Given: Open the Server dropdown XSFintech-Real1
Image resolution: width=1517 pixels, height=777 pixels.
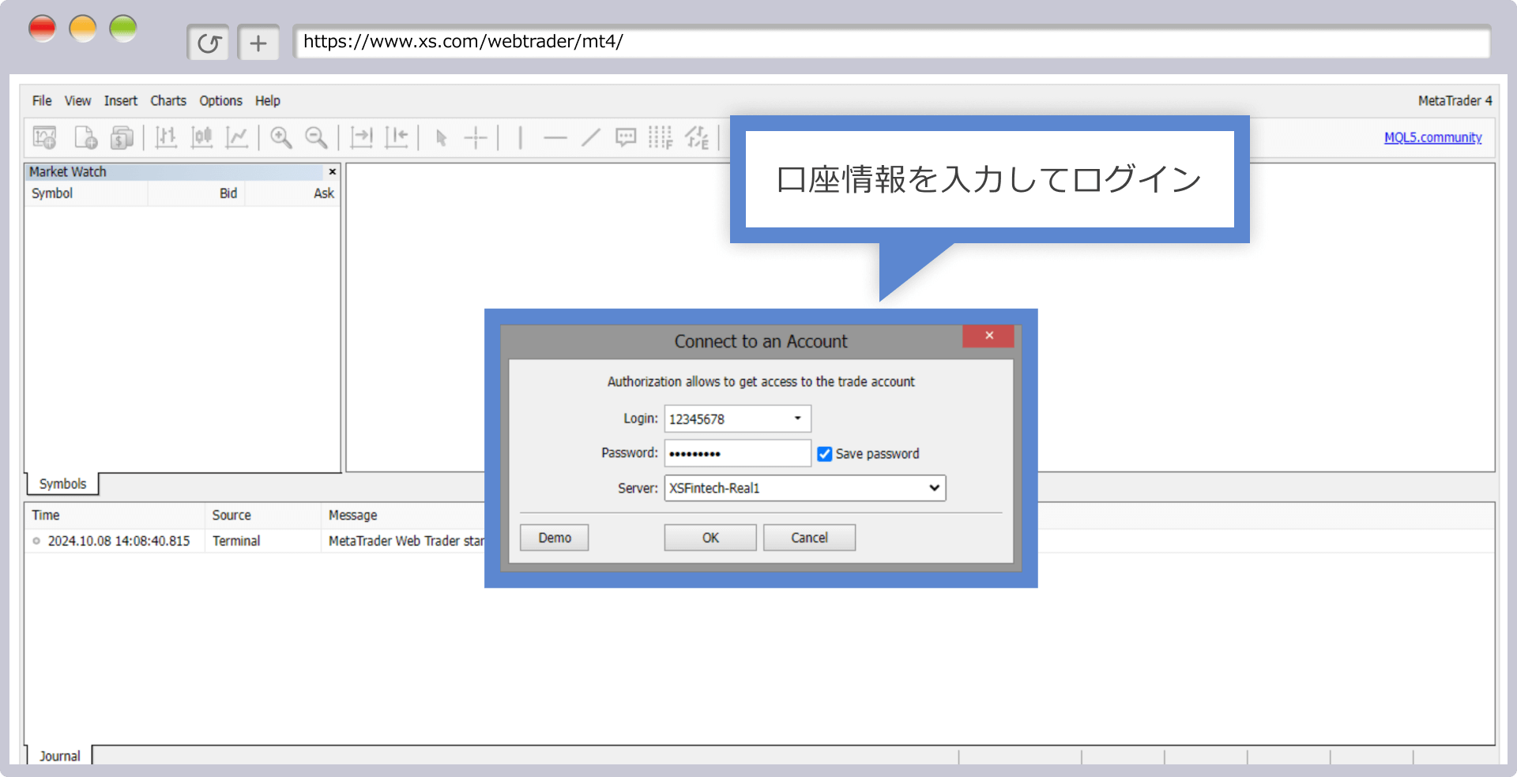Looking at the screenshot, I should pyautogui.click(x=805, y=488).
